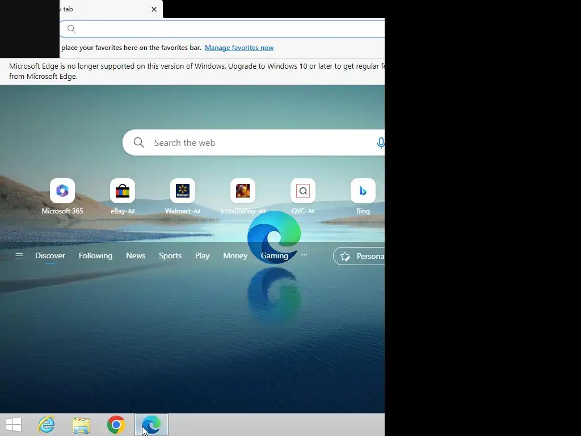Select the new tab title
Image resolution: width=581 pixels, height=436 pixels.
(x=67, y=9)
